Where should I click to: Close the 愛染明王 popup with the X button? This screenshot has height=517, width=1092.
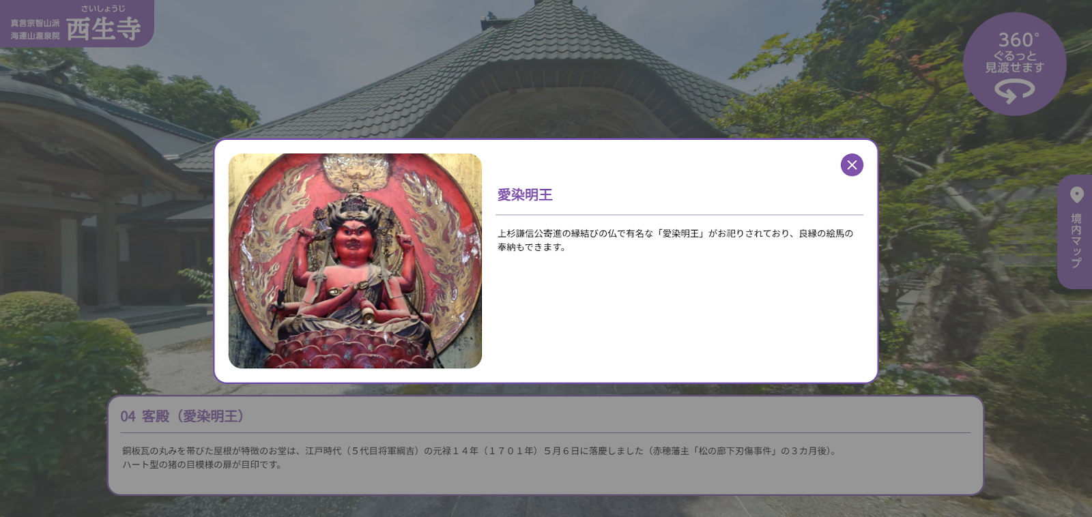[852, 165]
